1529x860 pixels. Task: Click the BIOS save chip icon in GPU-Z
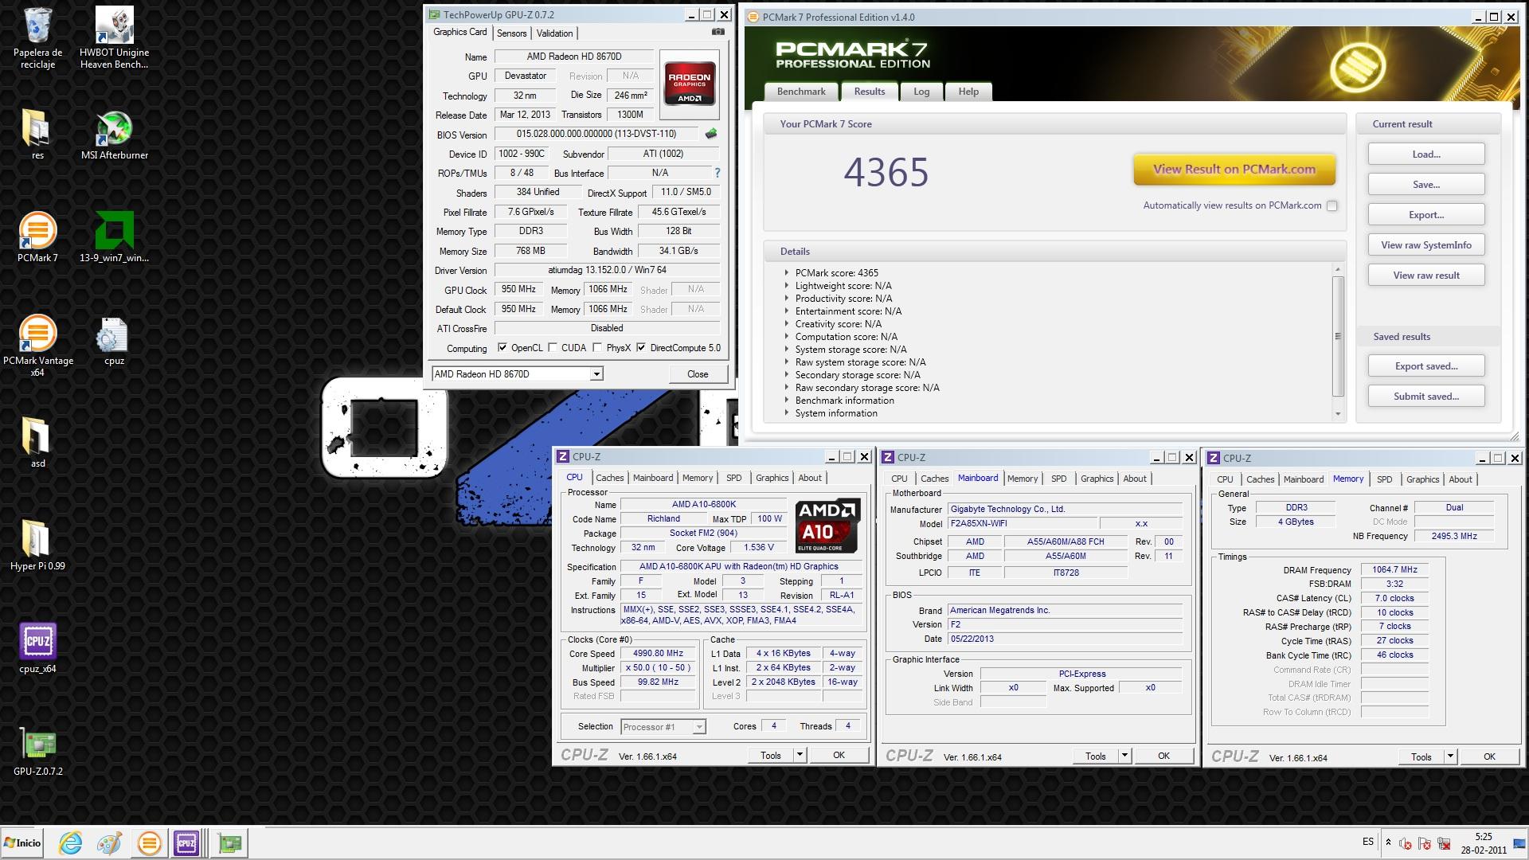coord(711,134)
